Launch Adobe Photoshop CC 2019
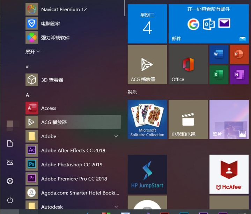Viewport: 251px width, 214px height. 71,165
